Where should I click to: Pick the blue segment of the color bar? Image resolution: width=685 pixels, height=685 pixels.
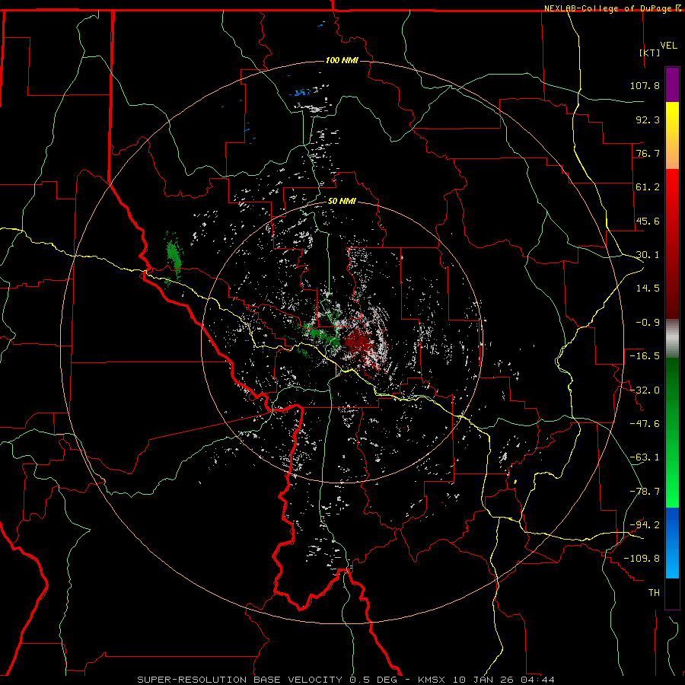point(672,543)
